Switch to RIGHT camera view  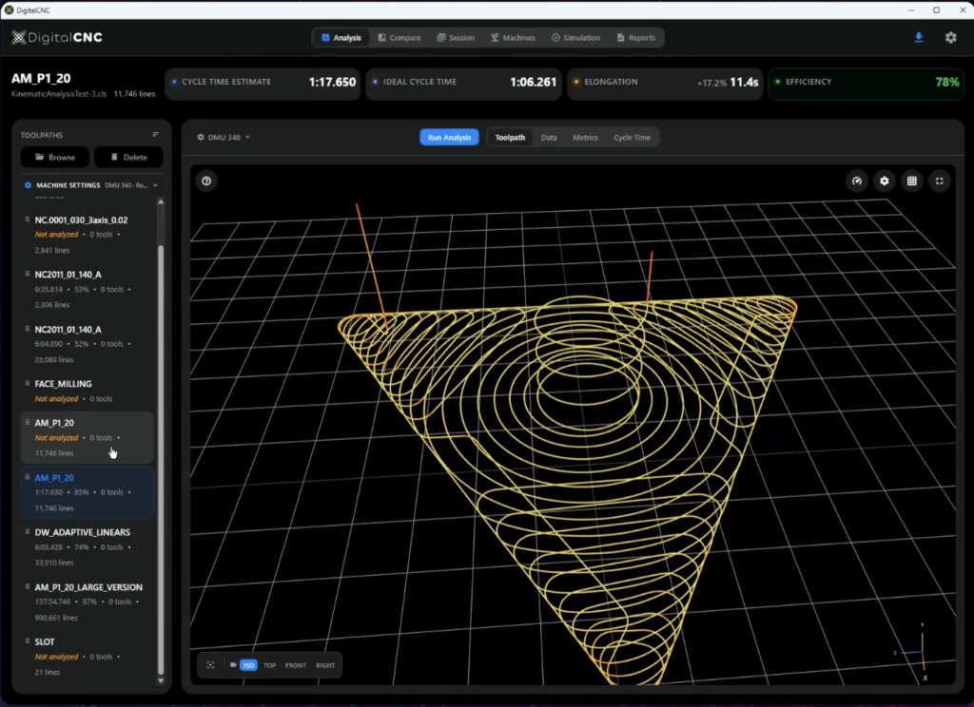[x=325, y=665]
